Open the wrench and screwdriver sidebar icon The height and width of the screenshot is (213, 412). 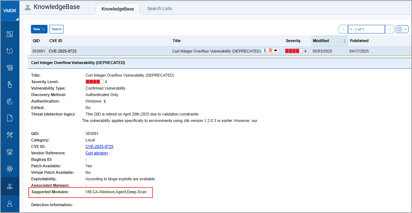tap(10, 135)
